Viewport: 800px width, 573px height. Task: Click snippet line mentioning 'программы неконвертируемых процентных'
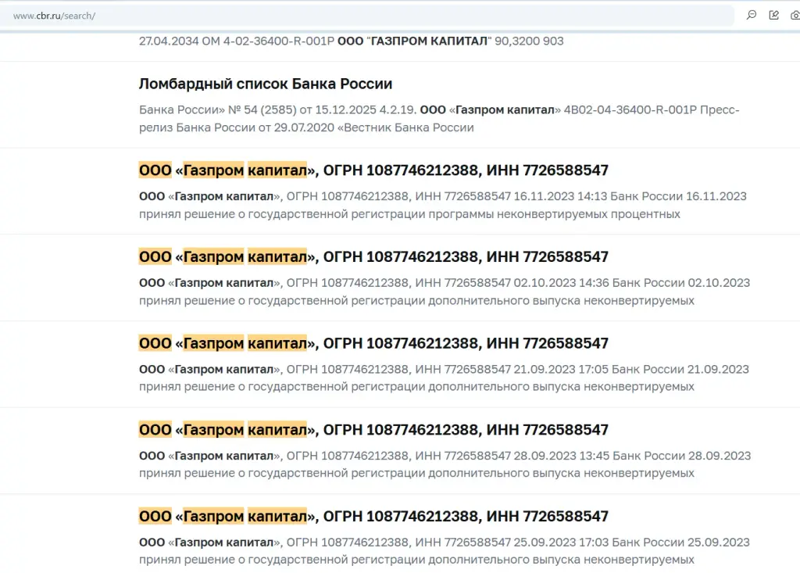tap(409, 214)
